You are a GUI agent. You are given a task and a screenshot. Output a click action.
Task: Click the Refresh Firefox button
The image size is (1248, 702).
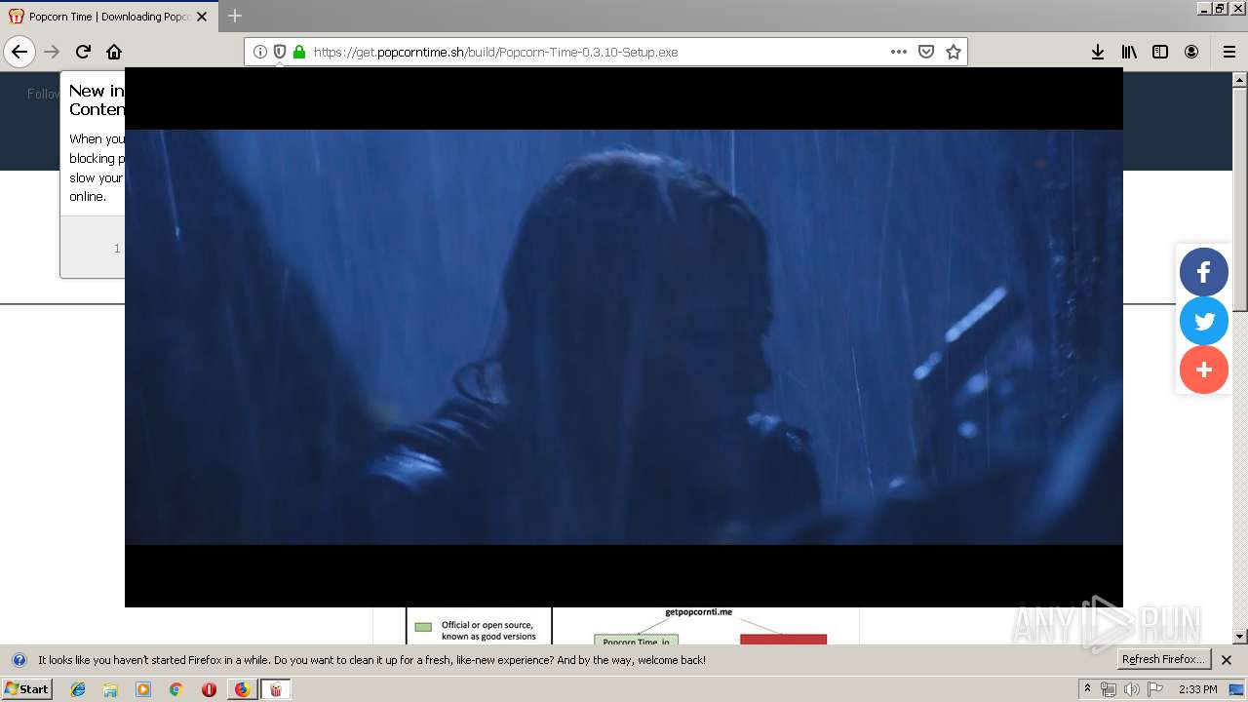(x=1164, y=659)
